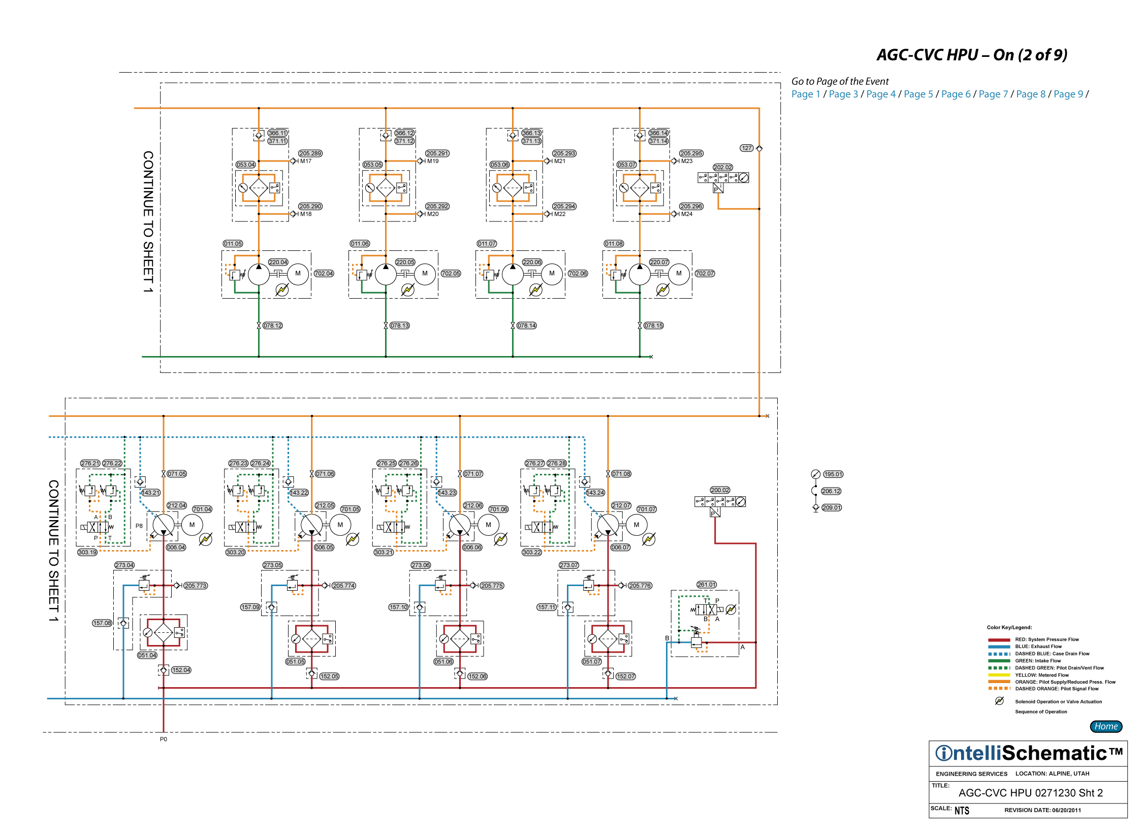Go to Page 1 link
Image resolution: width=1145 pixels, height=838 pixels.
(806, 94)
